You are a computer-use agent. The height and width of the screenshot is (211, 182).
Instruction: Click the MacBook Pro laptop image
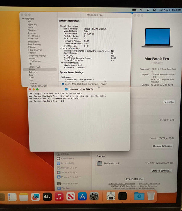click(157, 38)
